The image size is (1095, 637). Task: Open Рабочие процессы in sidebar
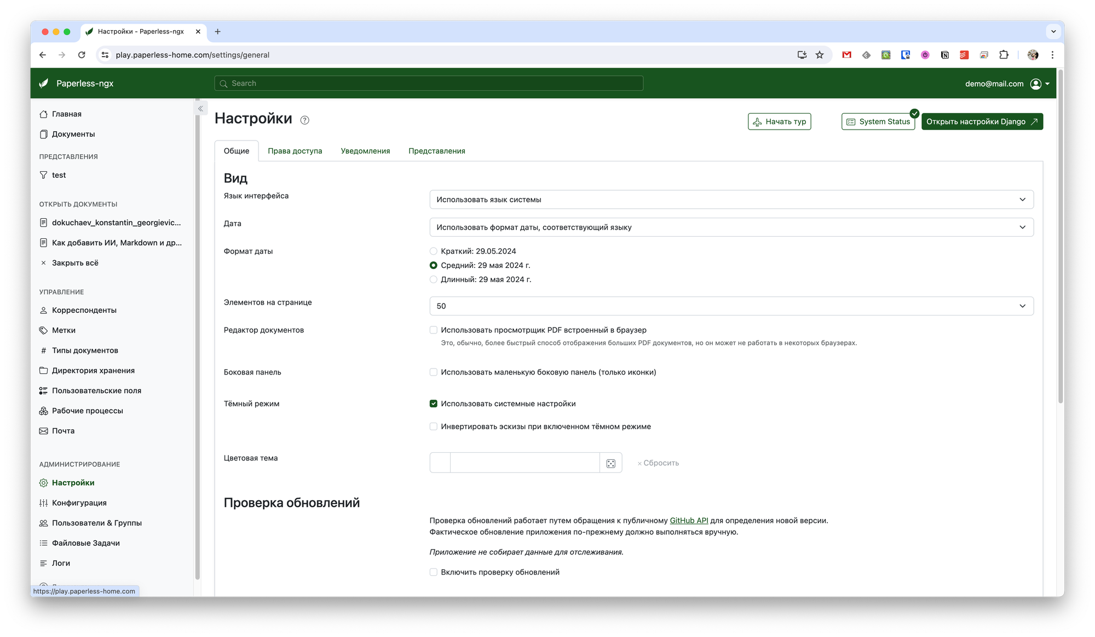[87, 411]
